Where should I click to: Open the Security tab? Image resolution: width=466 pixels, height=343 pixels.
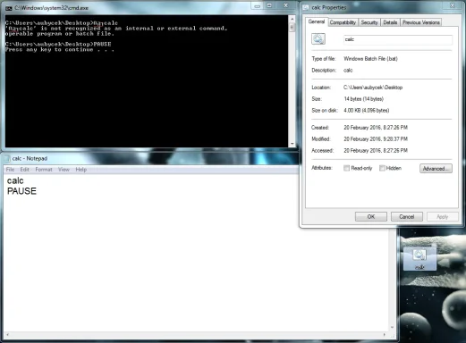click(369, 22)
